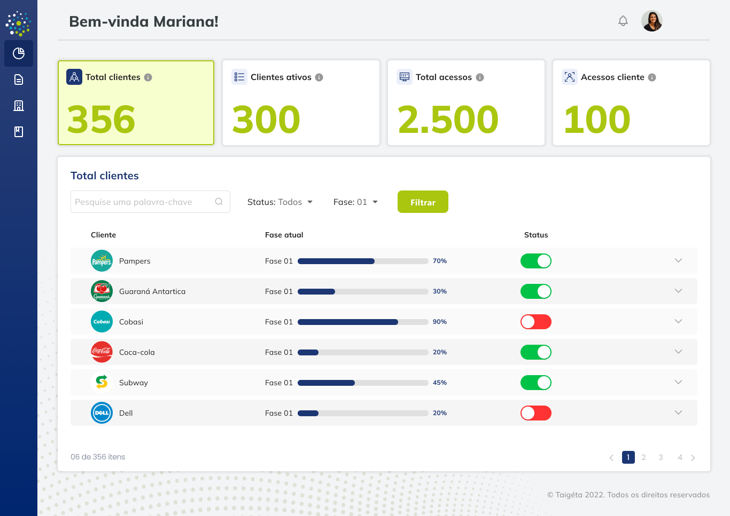Viewport: 730px width, 516px height.
Task: Enable the Dell status toggle
Action: click(535, 413)
